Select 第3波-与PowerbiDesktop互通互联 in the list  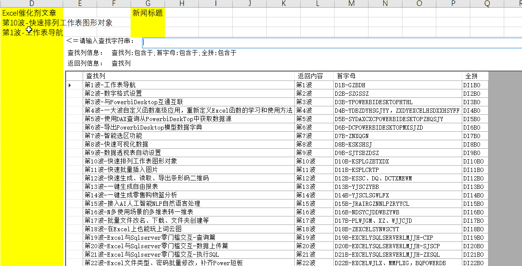point(189,102)
